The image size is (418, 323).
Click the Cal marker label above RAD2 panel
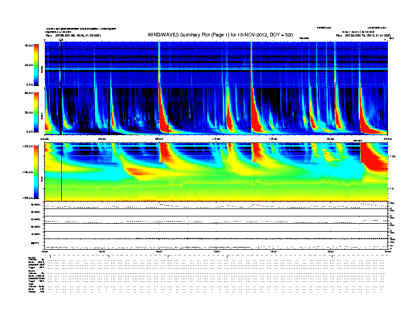(61, 40)
